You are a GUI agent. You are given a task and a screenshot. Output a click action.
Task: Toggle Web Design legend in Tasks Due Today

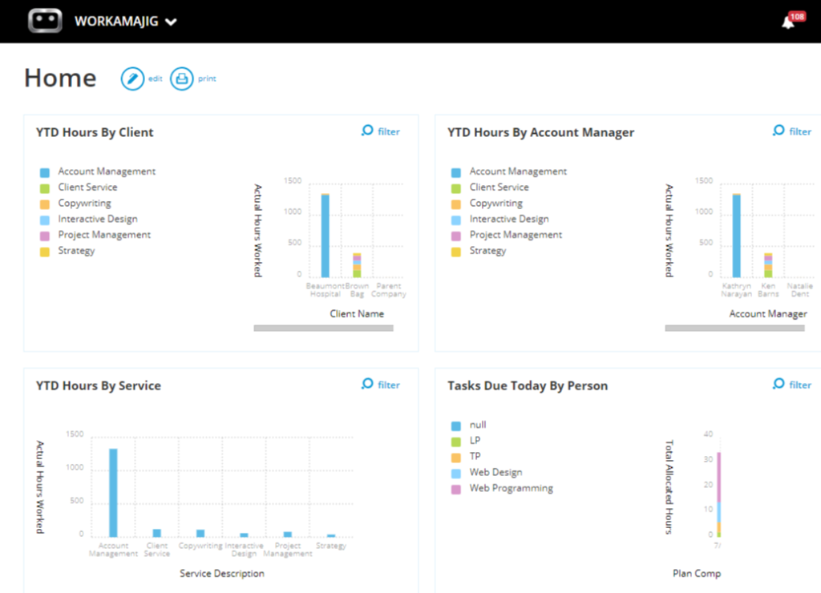pos(495,473)
